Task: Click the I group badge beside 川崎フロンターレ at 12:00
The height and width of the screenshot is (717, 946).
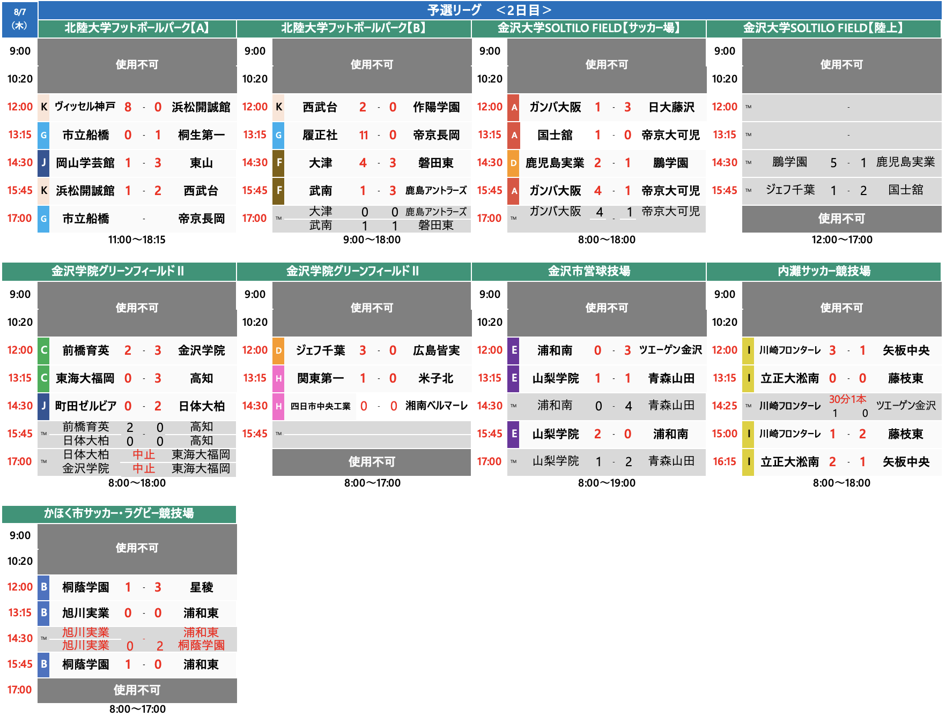Action: [x=748, y=350]
